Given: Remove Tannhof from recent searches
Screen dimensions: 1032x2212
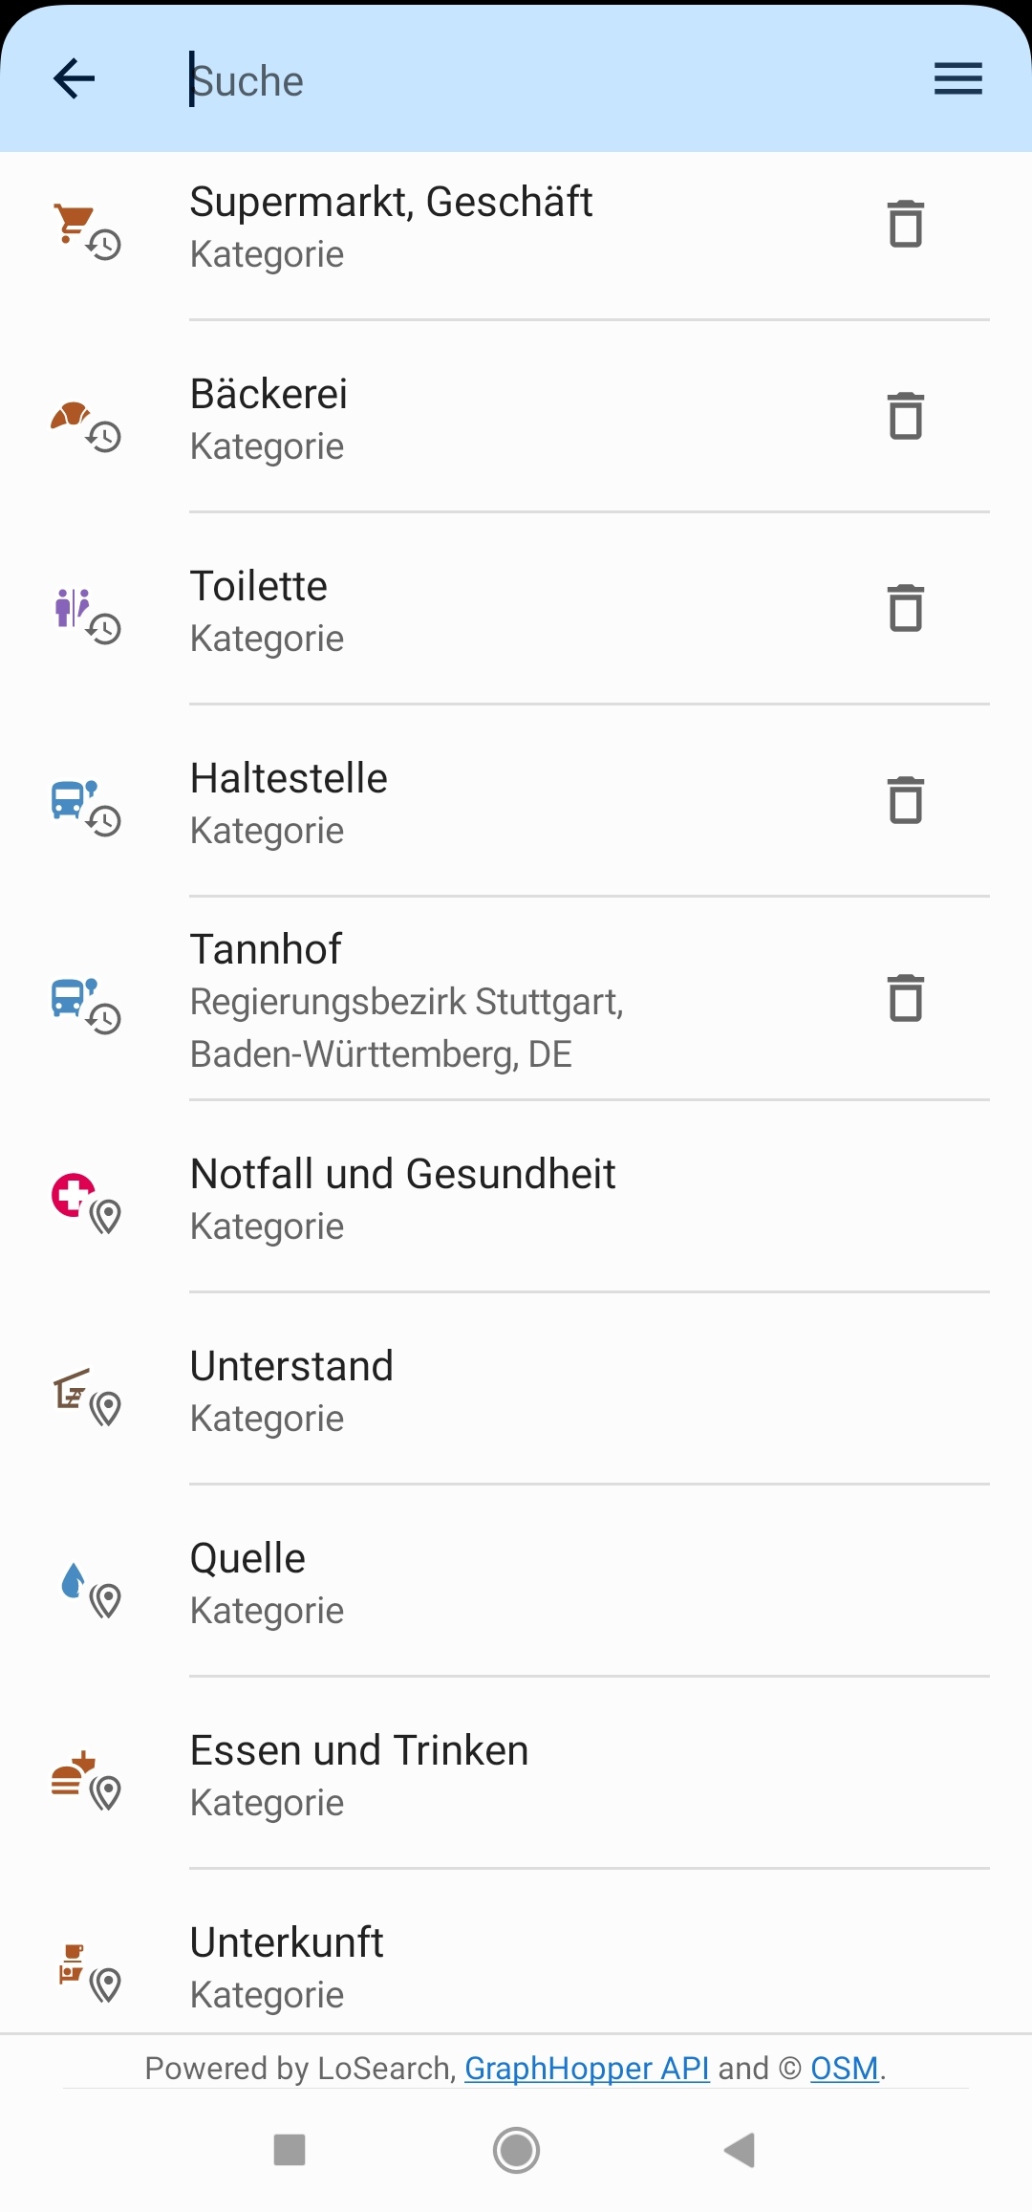Looking at the screenshot, I should point(905,999).
